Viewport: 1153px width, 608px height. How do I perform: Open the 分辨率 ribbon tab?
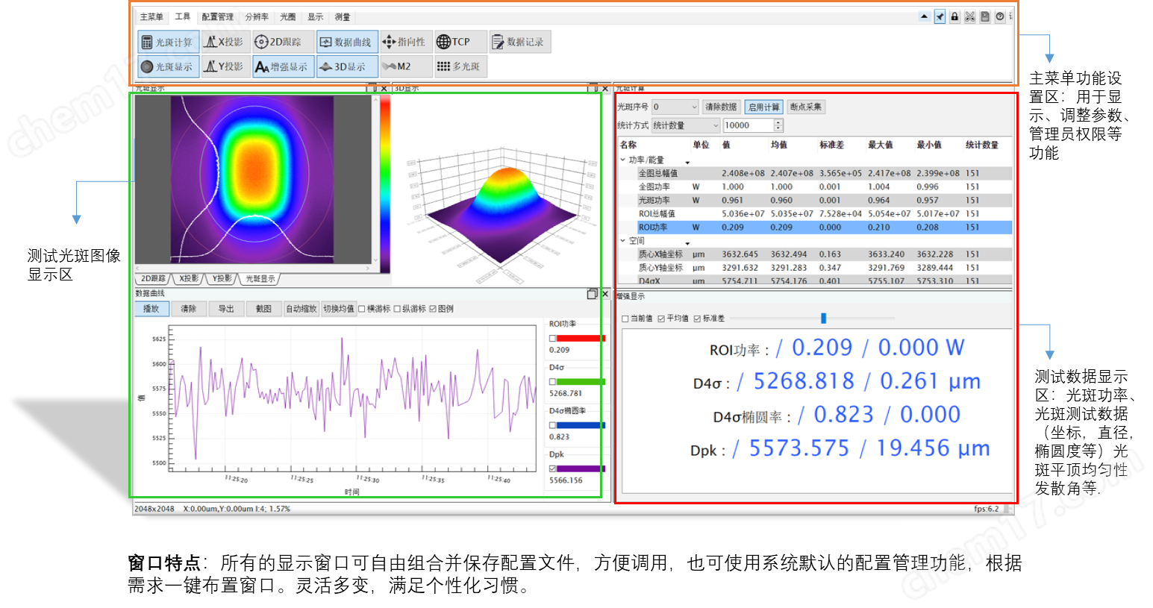[257, 16]
